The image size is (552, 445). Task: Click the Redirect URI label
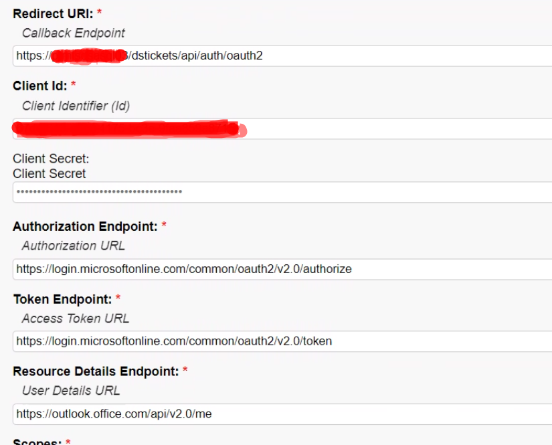pyautogui.click(x=53, y=14)
